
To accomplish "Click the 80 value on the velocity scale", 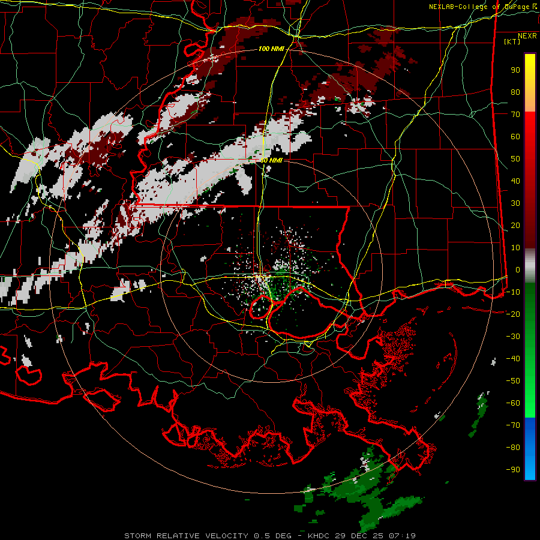I will [515, 92].
